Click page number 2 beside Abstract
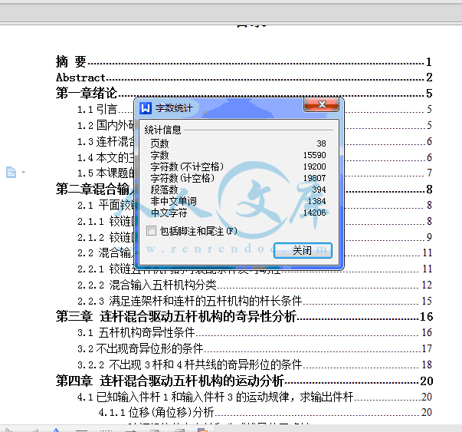462x432 pixels. tap(429, 77)
